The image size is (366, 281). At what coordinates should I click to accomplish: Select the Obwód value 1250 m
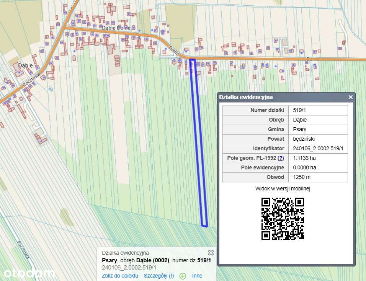click(302, 177)
